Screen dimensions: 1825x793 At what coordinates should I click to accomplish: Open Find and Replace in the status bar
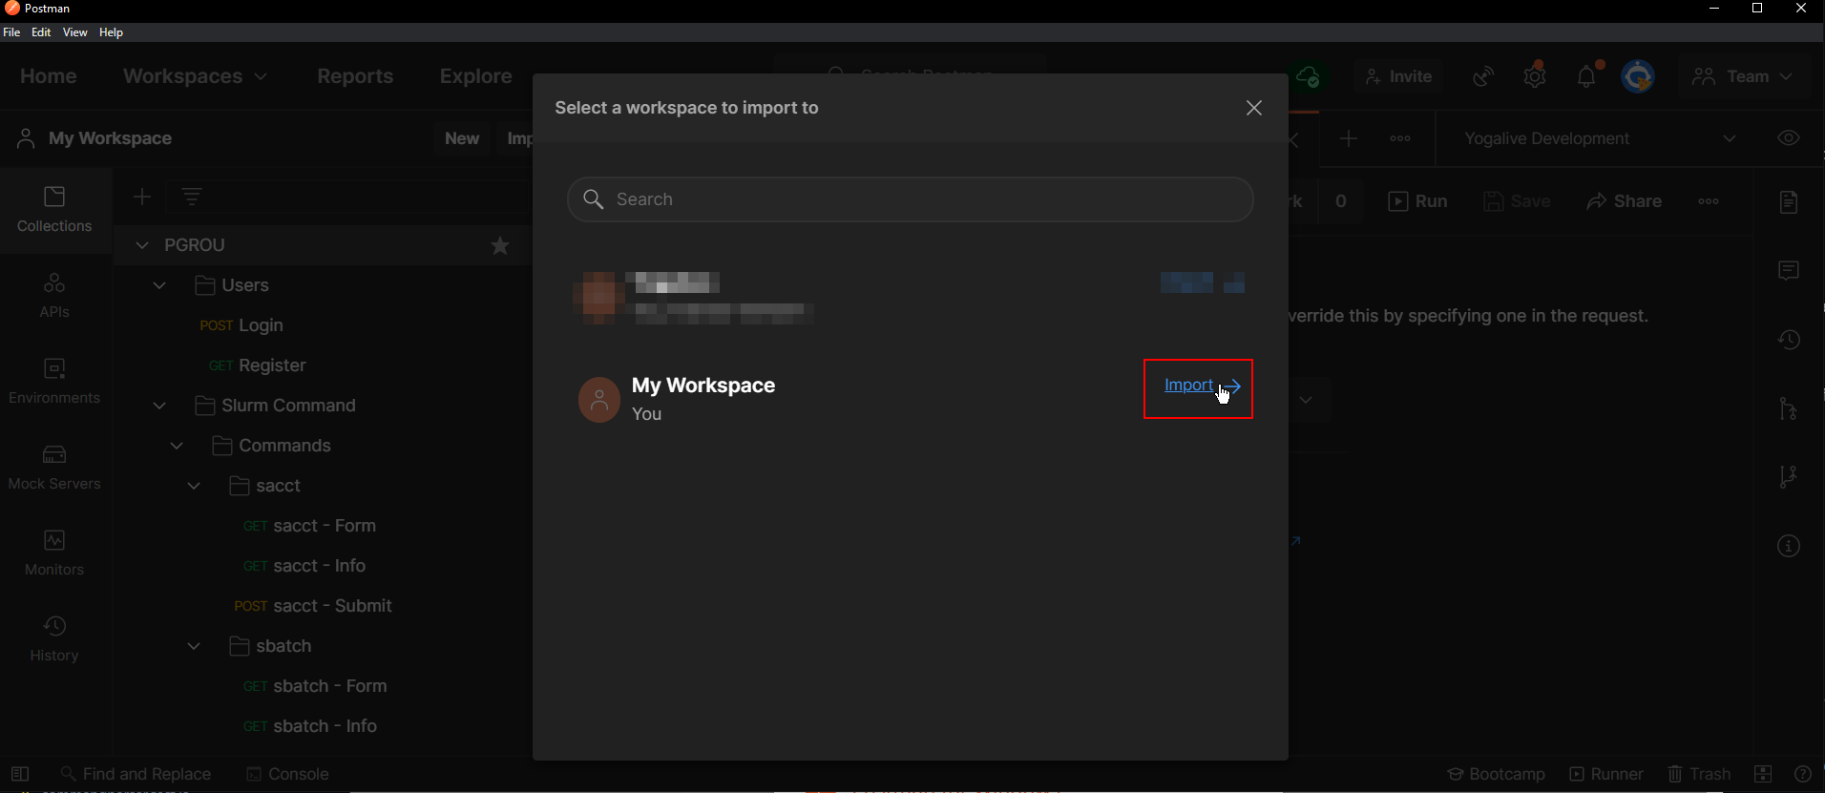pyautogui.click(x=136, y=774)
